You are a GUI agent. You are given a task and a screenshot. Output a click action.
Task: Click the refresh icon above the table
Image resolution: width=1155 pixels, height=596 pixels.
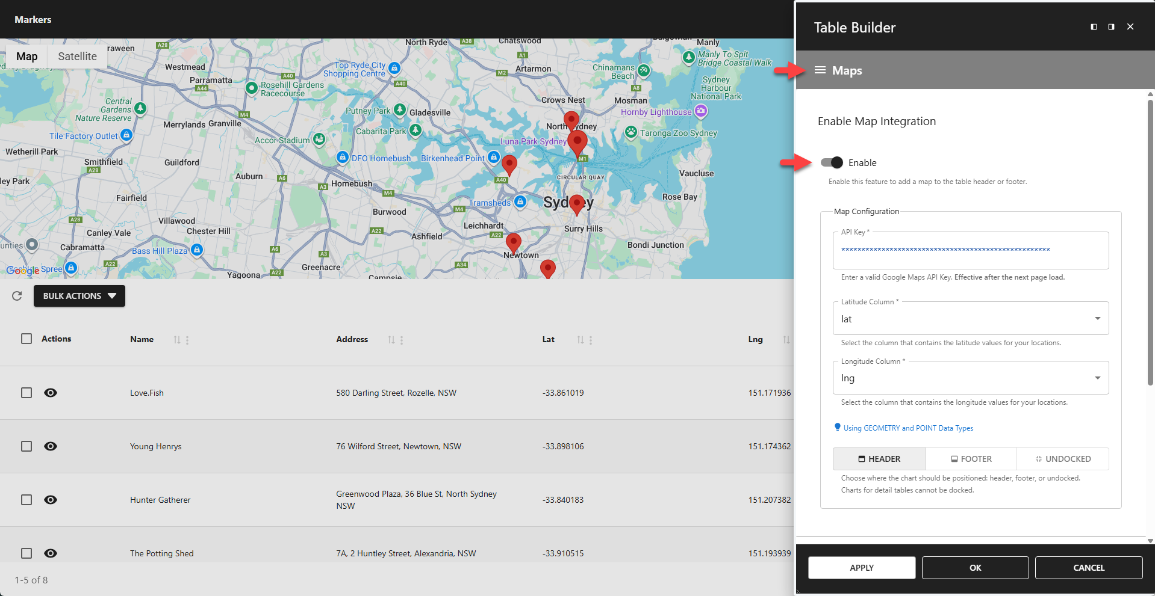(x=16, y=296)
